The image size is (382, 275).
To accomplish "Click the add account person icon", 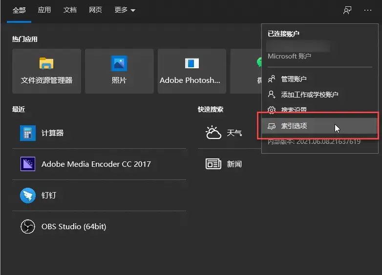I will click(272, 94).
